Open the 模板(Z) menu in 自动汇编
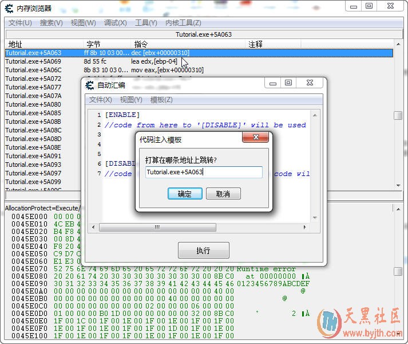 [161, 100]
